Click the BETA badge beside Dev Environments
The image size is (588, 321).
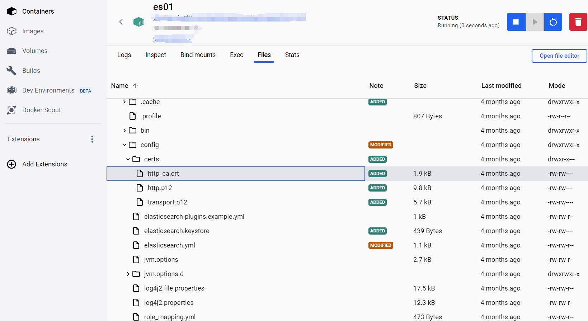(85, 91)
